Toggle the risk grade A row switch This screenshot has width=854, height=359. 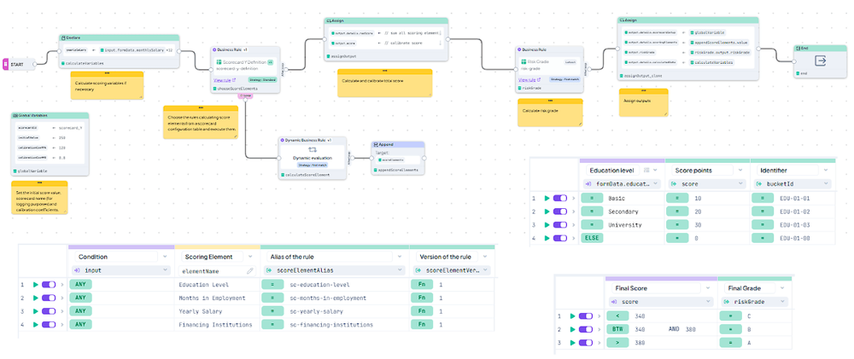coord(586,343)
